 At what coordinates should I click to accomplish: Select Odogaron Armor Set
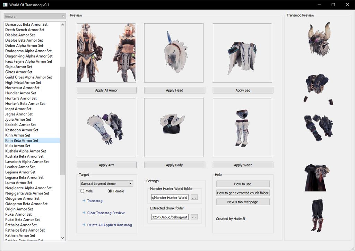pyautogui.click(x=23, y=199)
